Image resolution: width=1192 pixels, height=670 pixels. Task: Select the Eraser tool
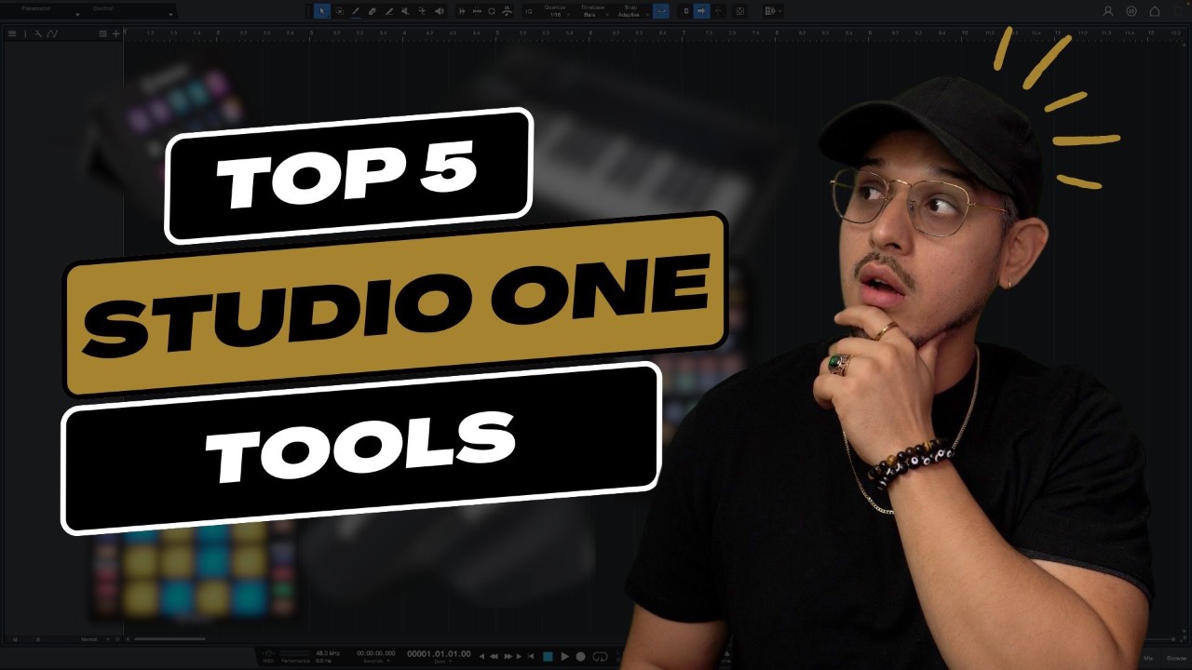tap(371, 10)
